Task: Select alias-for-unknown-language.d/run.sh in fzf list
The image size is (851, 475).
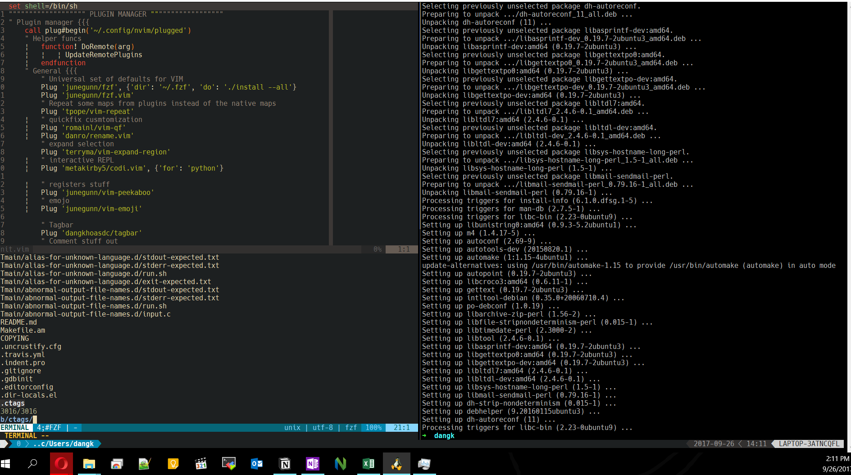Action: point(83,274)
